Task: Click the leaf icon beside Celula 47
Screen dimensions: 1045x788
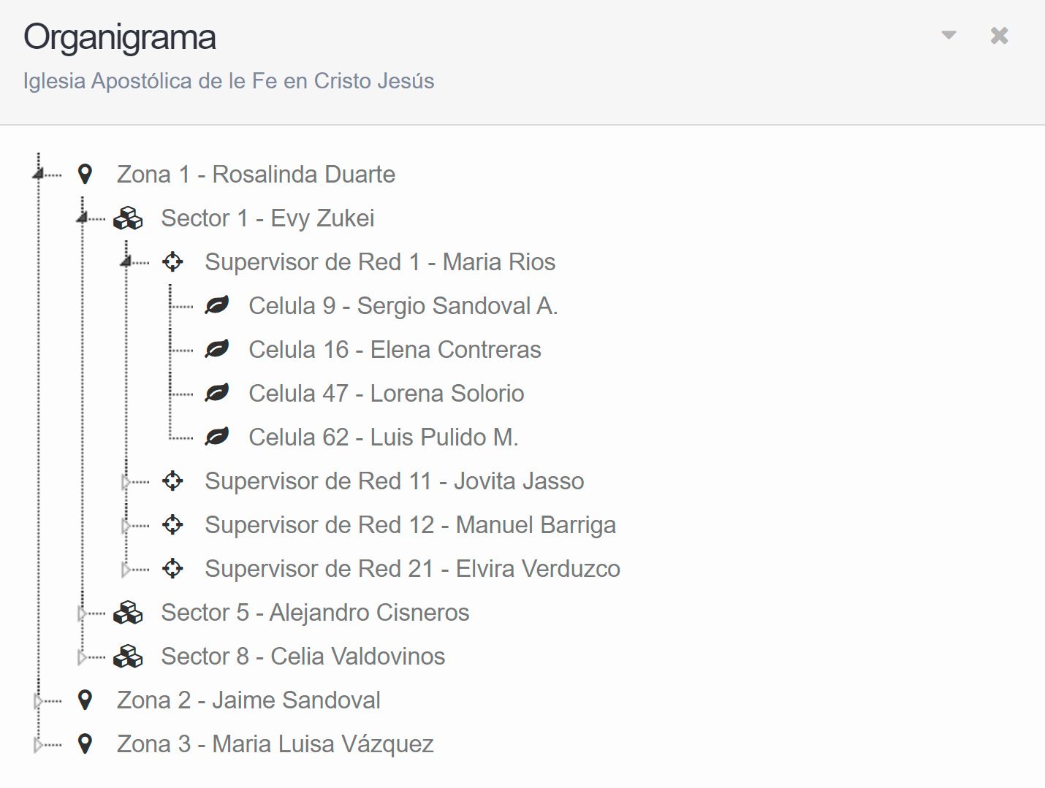Action: pyautogui.click(x=217, y=393)
